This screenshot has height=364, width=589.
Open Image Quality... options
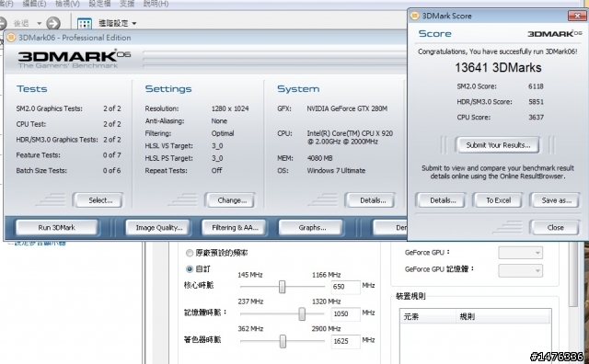[158, 227]
